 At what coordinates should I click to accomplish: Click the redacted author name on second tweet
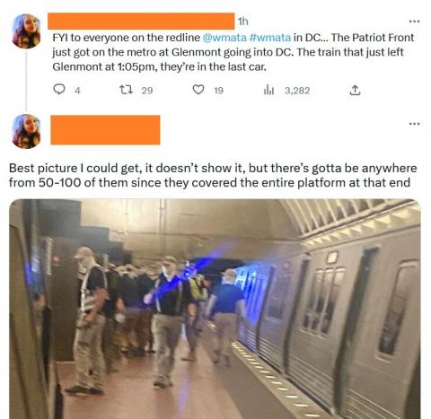click(105, 130)
